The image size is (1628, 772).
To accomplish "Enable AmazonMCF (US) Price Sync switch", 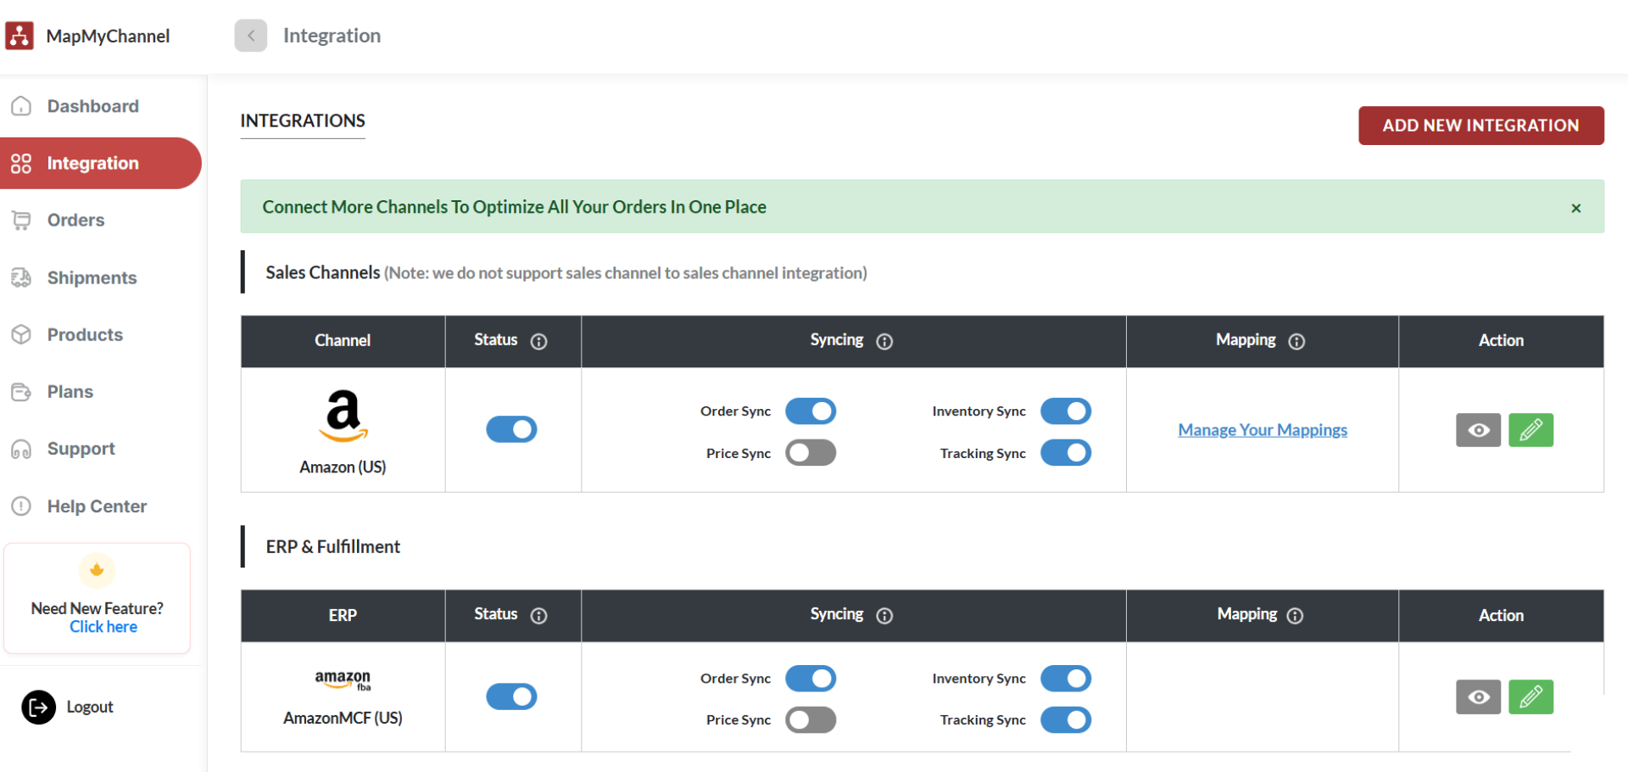I will click(811, 720).
